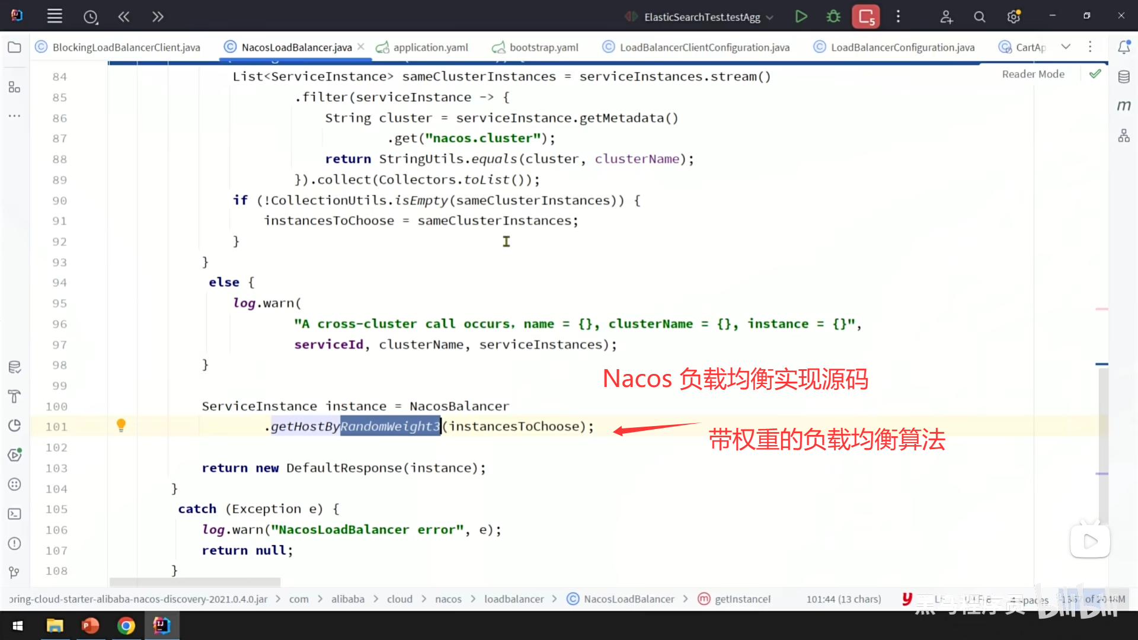Screen dimensions: 1138x640
Task: Click the green inspections checkmark
Action: point(1095,74)
